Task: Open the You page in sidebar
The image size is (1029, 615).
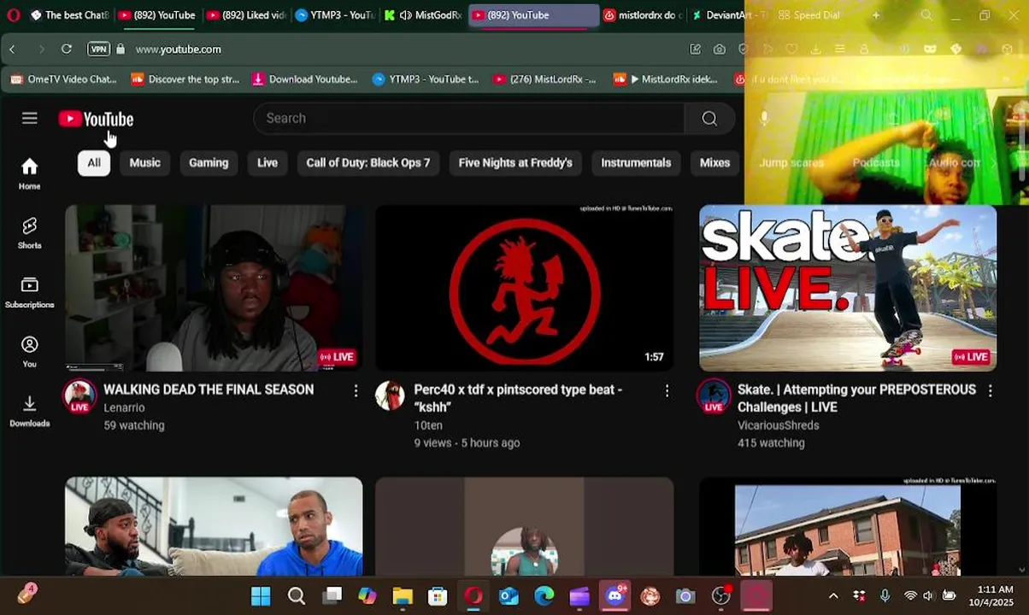Action: (30, 352)
